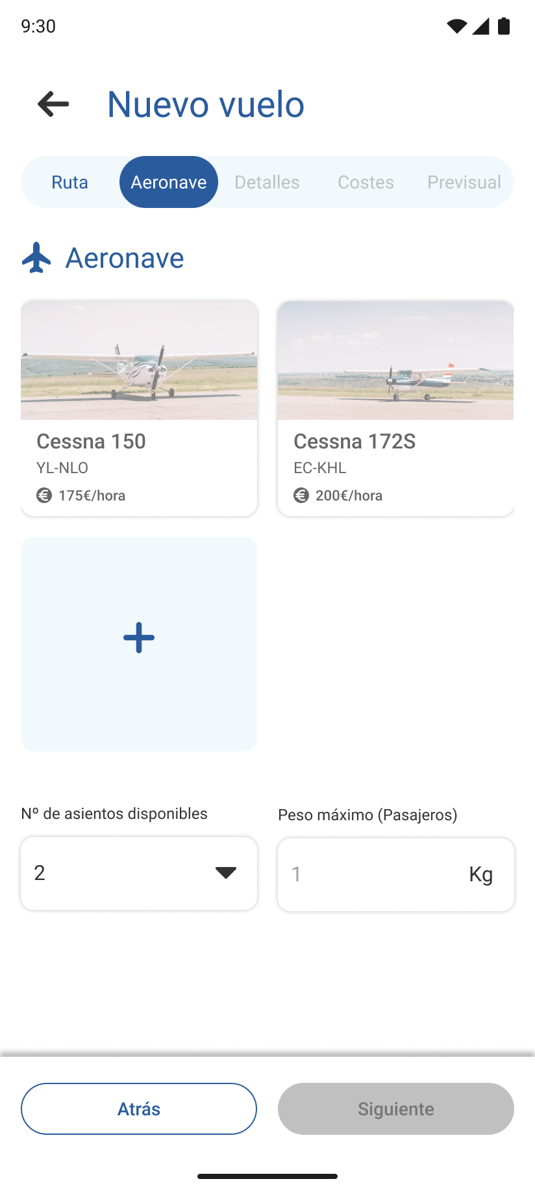The width and height of the screenshot is (535, 1192).
Task: Tap the back arrow icon
Action: pos(53,104)
